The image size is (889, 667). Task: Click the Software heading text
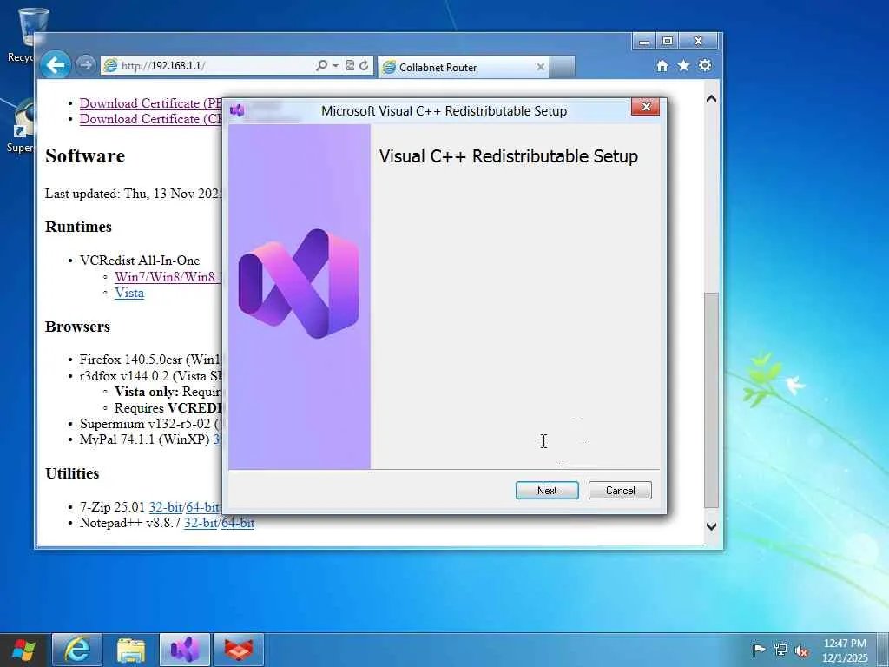pyautogui.click(x=85, y=156)
